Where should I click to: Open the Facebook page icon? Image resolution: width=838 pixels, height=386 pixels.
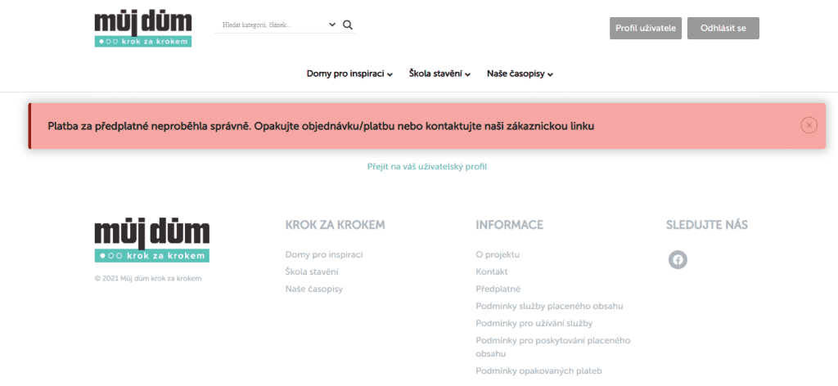pos(678,260)
